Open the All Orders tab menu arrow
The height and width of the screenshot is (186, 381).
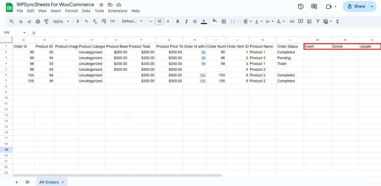click(x=63, y=182)
